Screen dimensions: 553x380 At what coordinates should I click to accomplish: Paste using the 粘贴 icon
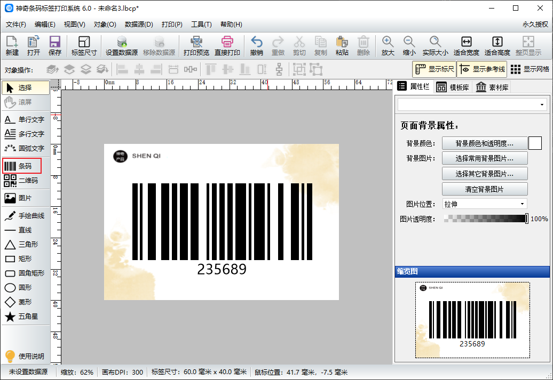pos(342,46)
